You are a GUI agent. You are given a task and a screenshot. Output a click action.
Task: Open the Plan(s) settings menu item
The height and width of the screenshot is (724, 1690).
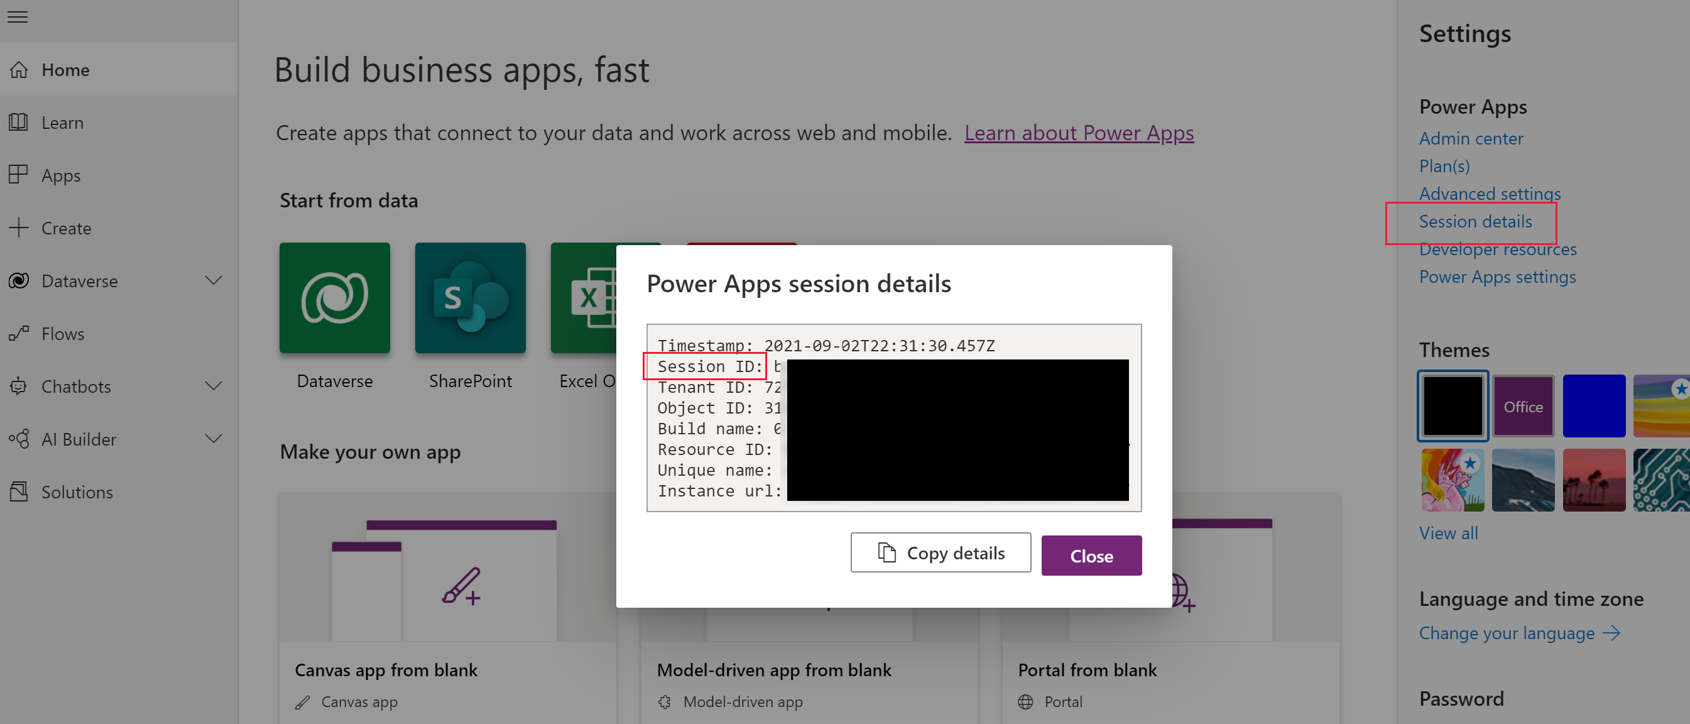coord(1443,166)
